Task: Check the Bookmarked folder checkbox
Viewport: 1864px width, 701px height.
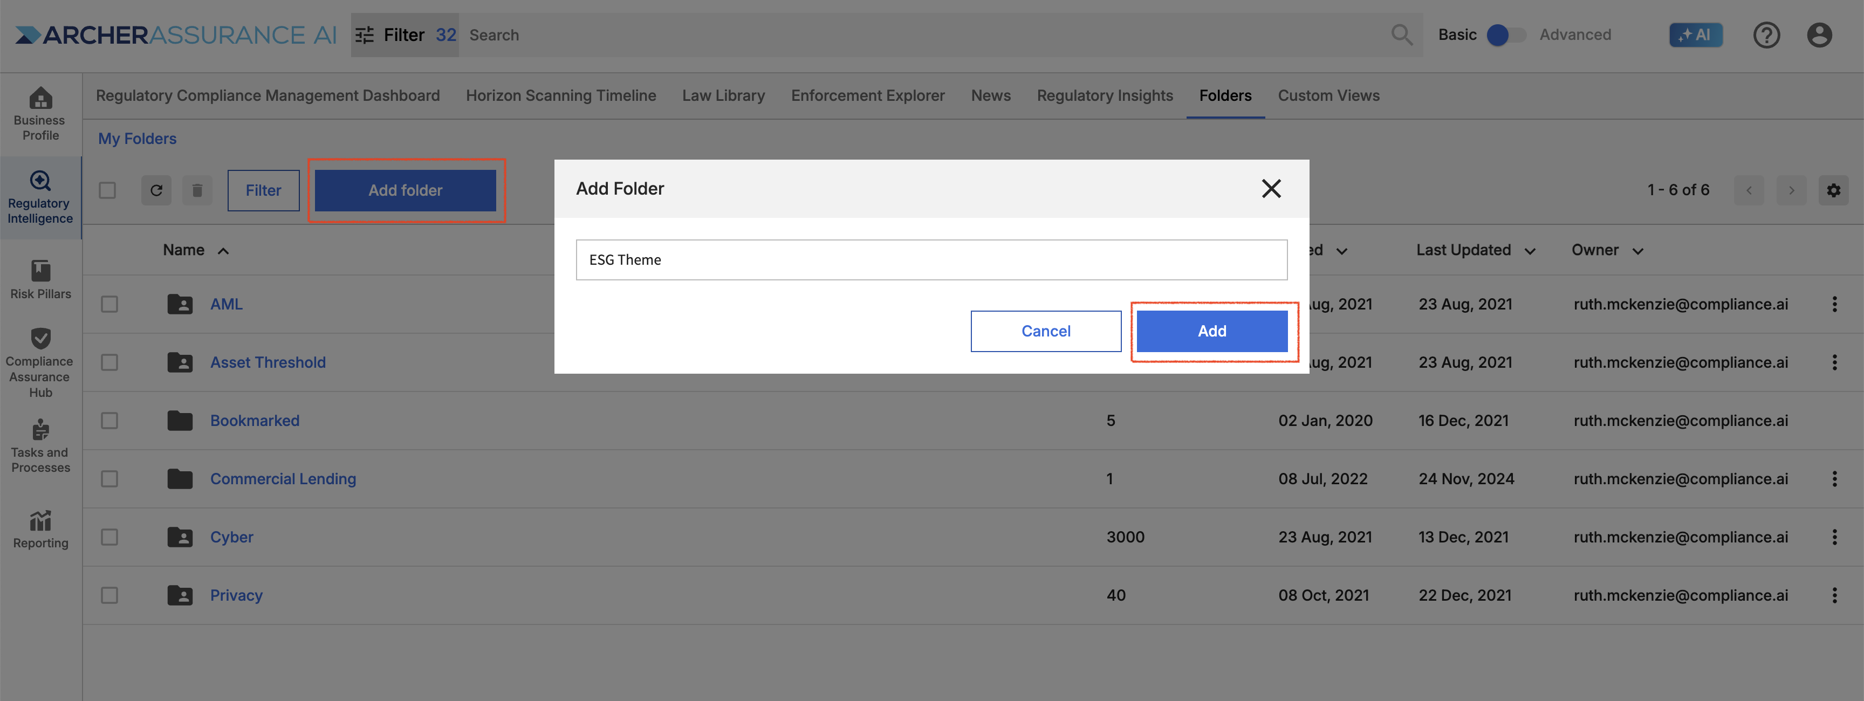Action: coord(109,420)
